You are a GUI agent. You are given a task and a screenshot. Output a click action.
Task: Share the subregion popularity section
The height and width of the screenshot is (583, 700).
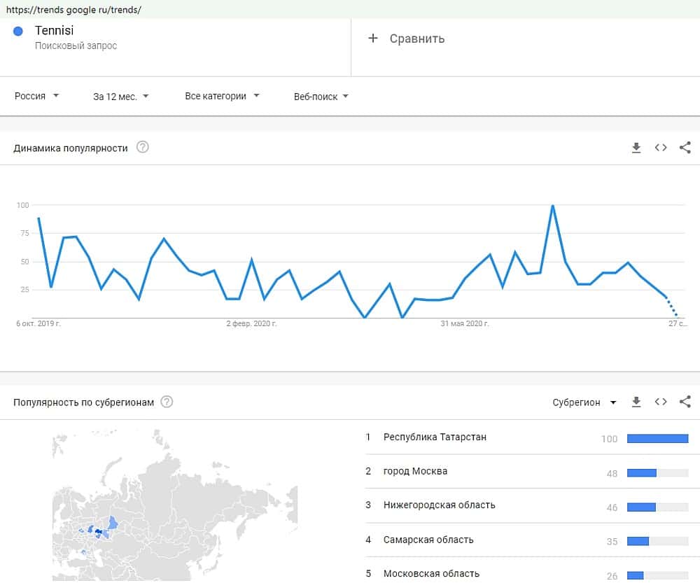pos(685,402)
